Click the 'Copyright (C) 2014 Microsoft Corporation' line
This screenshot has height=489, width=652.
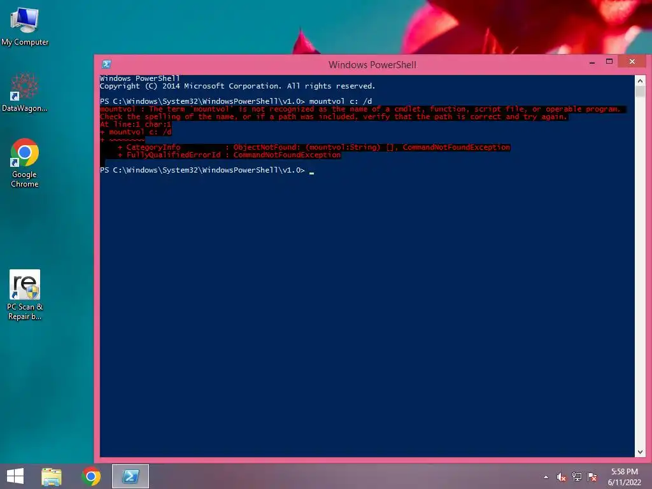click(x=237, y=86)
